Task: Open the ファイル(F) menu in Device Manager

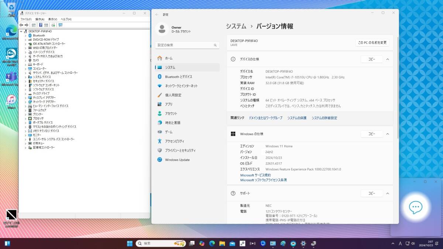Action: 26,19
